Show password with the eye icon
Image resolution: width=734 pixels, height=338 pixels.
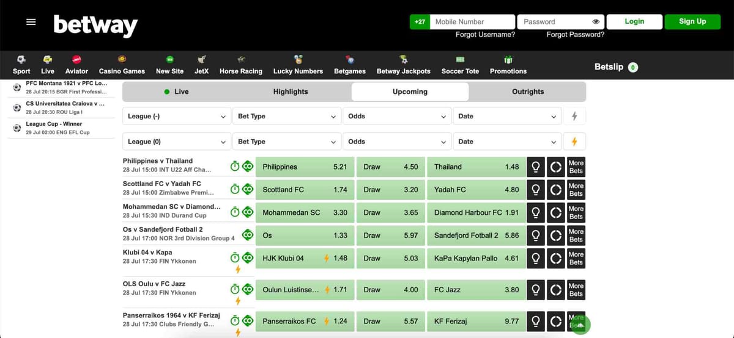coord(596,22)
